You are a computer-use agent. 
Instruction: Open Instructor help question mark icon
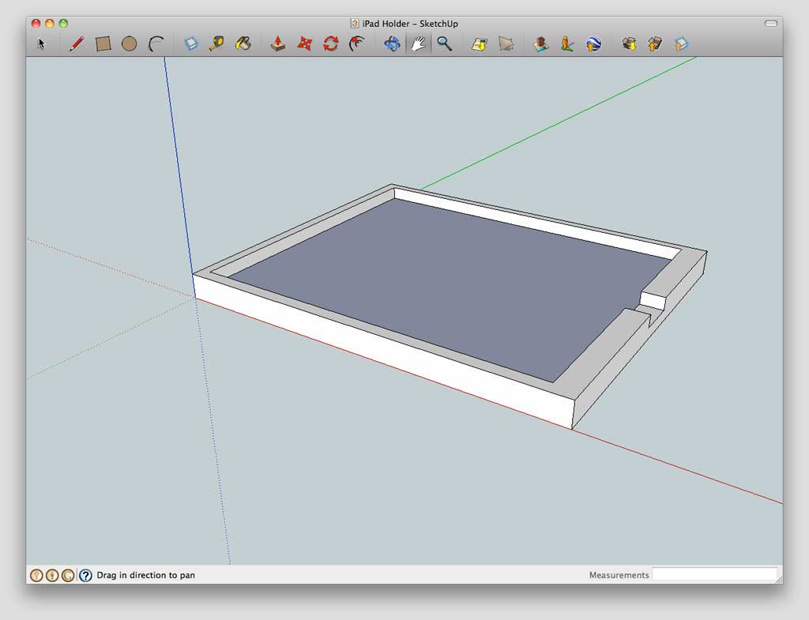point(85,575)
